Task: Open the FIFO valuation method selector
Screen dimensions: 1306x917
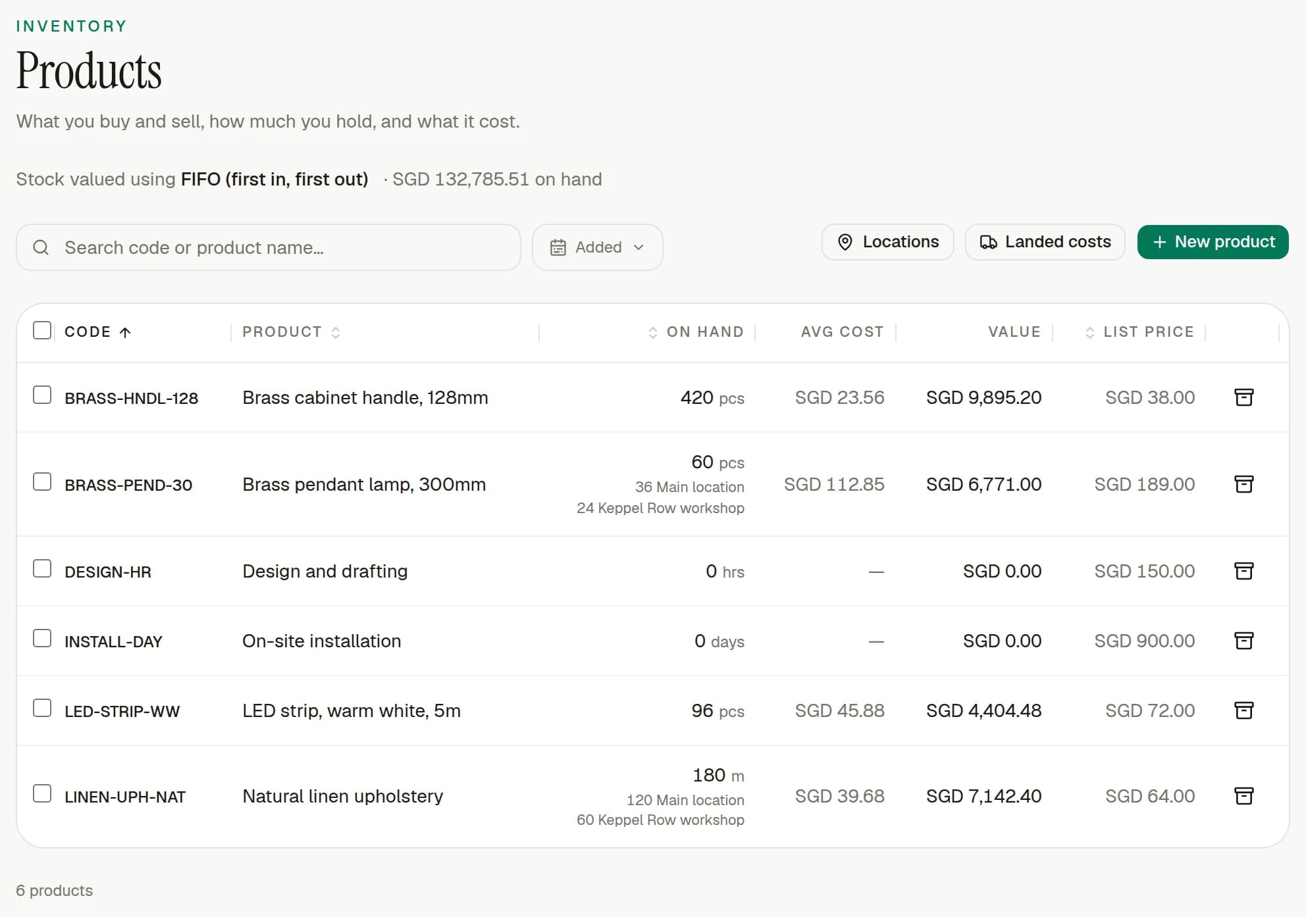Action: point(274,179)
